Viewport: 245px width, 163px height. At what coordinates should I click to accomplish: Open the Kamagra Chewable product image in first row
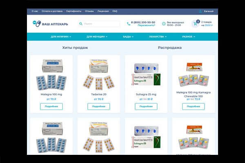(194, 75)
